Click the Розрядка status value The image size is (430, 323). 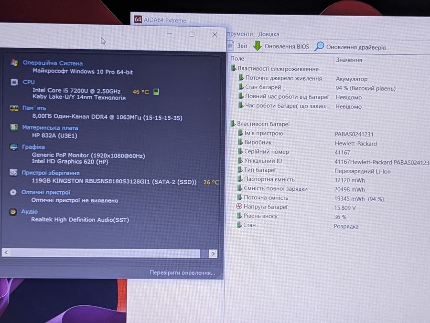tap(346, 226)
